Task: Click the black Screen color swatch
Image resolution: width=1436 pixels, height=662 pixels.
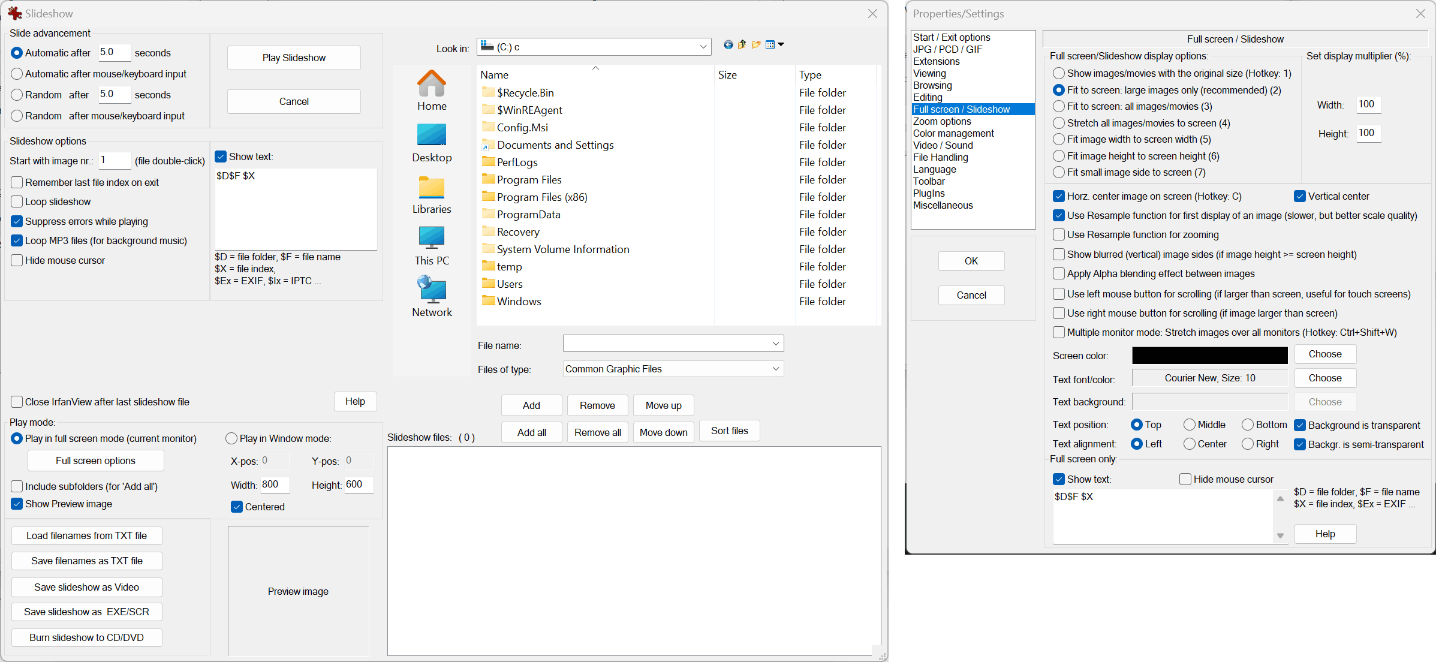Action: tap(1209, 355)
